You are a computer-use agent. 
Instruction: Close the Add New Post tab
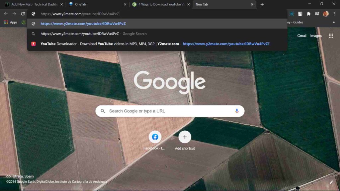tap(61, 4)
